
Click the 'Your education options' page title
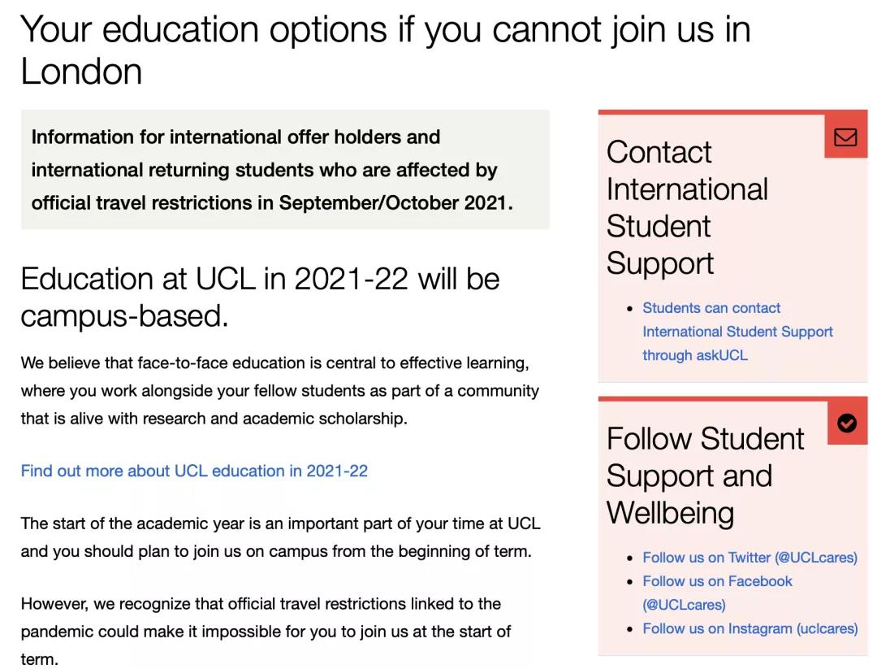(x=385, y=50)
